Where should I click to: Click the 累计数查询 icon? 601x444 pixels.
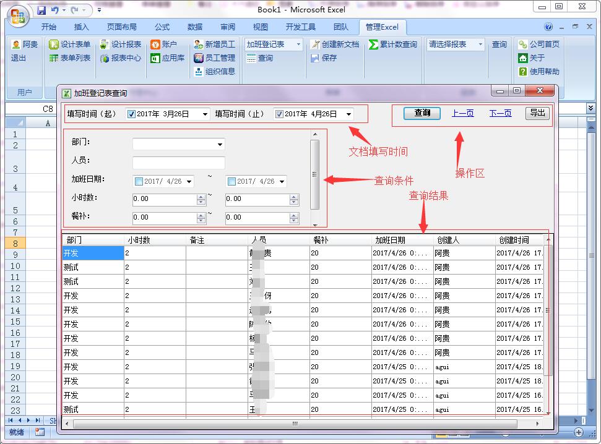374,45
